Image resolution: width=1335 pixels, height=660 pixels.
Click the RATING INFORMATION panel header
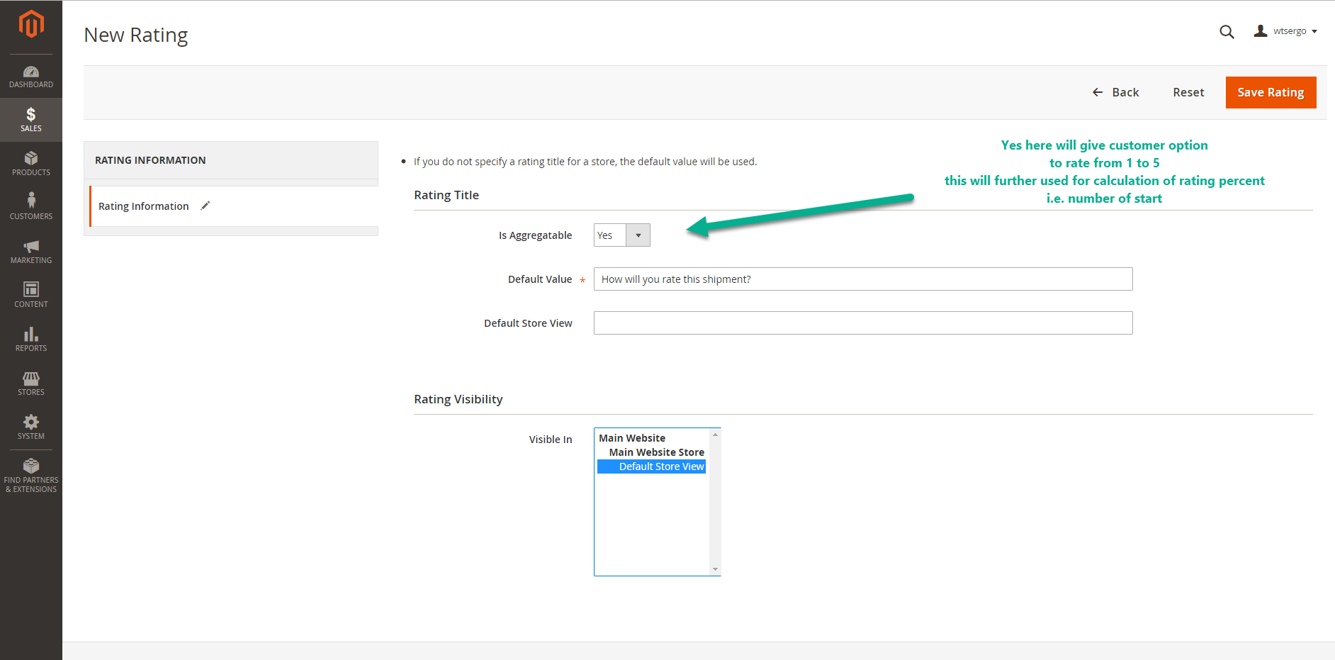click(x=231, y=160)
